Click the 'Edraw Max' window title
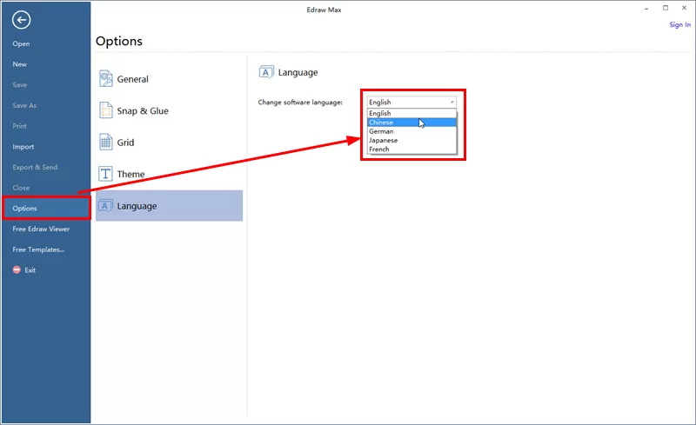This screenshot has width=696, height=425. (324, 10)
